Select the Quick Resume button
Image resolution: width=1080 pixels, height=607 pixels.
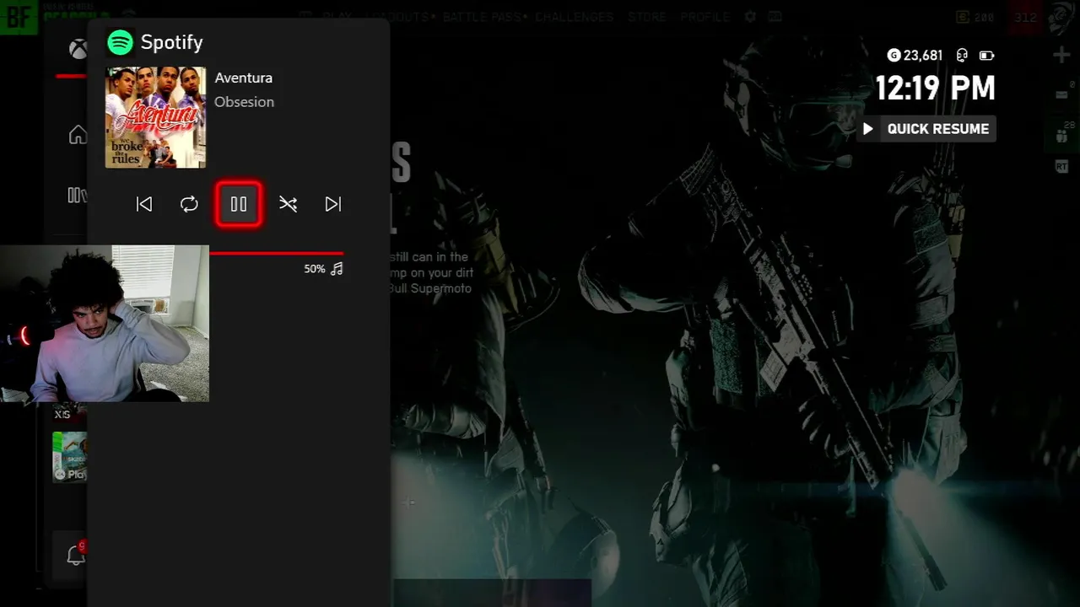point(926,129)
